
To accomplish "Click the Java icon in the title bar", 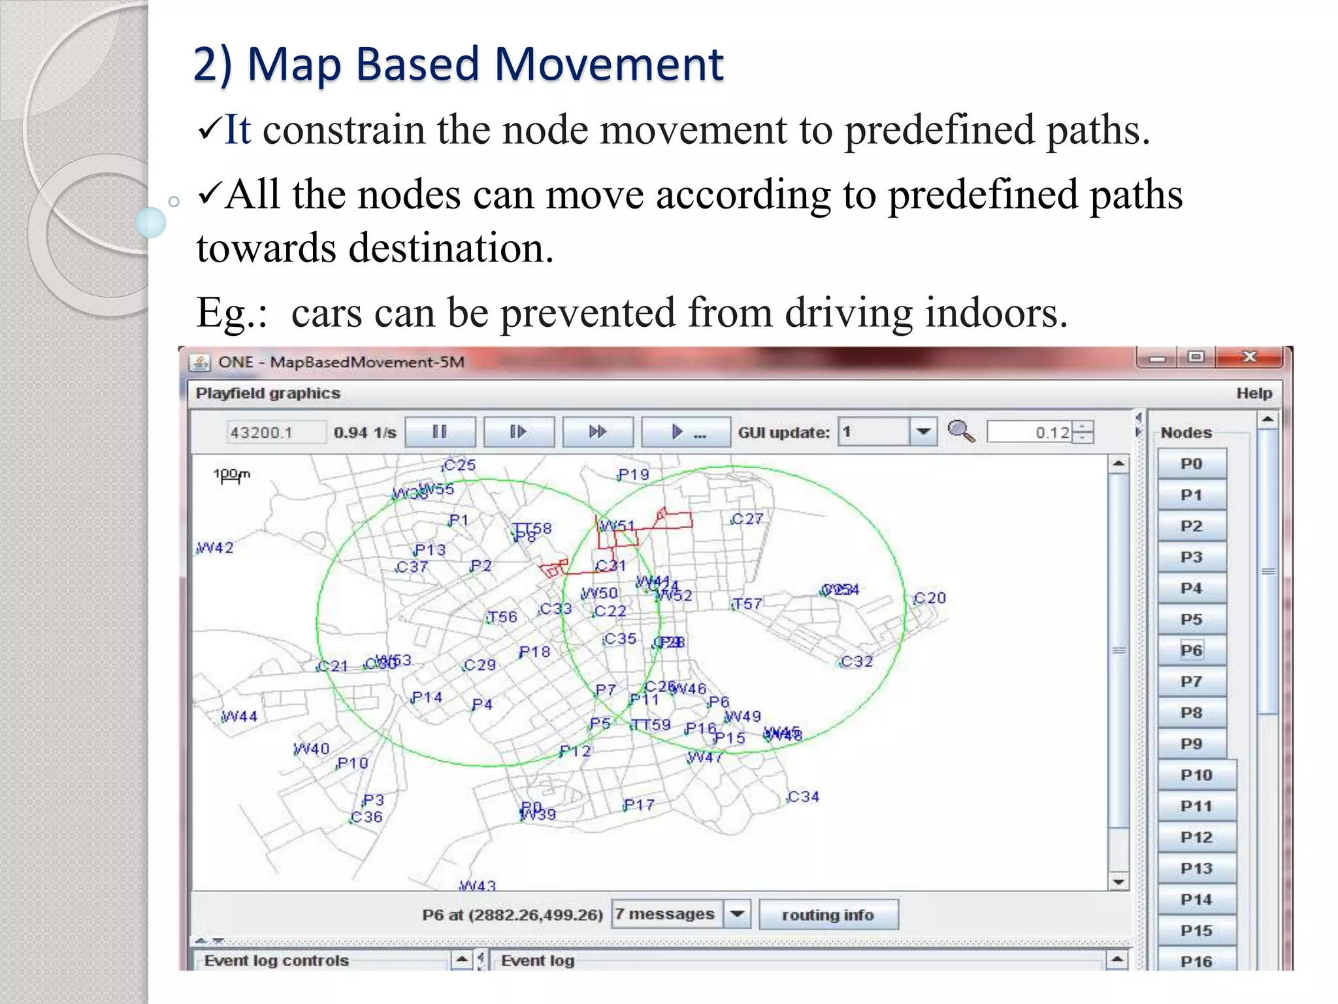I will (x=200, y=362).
